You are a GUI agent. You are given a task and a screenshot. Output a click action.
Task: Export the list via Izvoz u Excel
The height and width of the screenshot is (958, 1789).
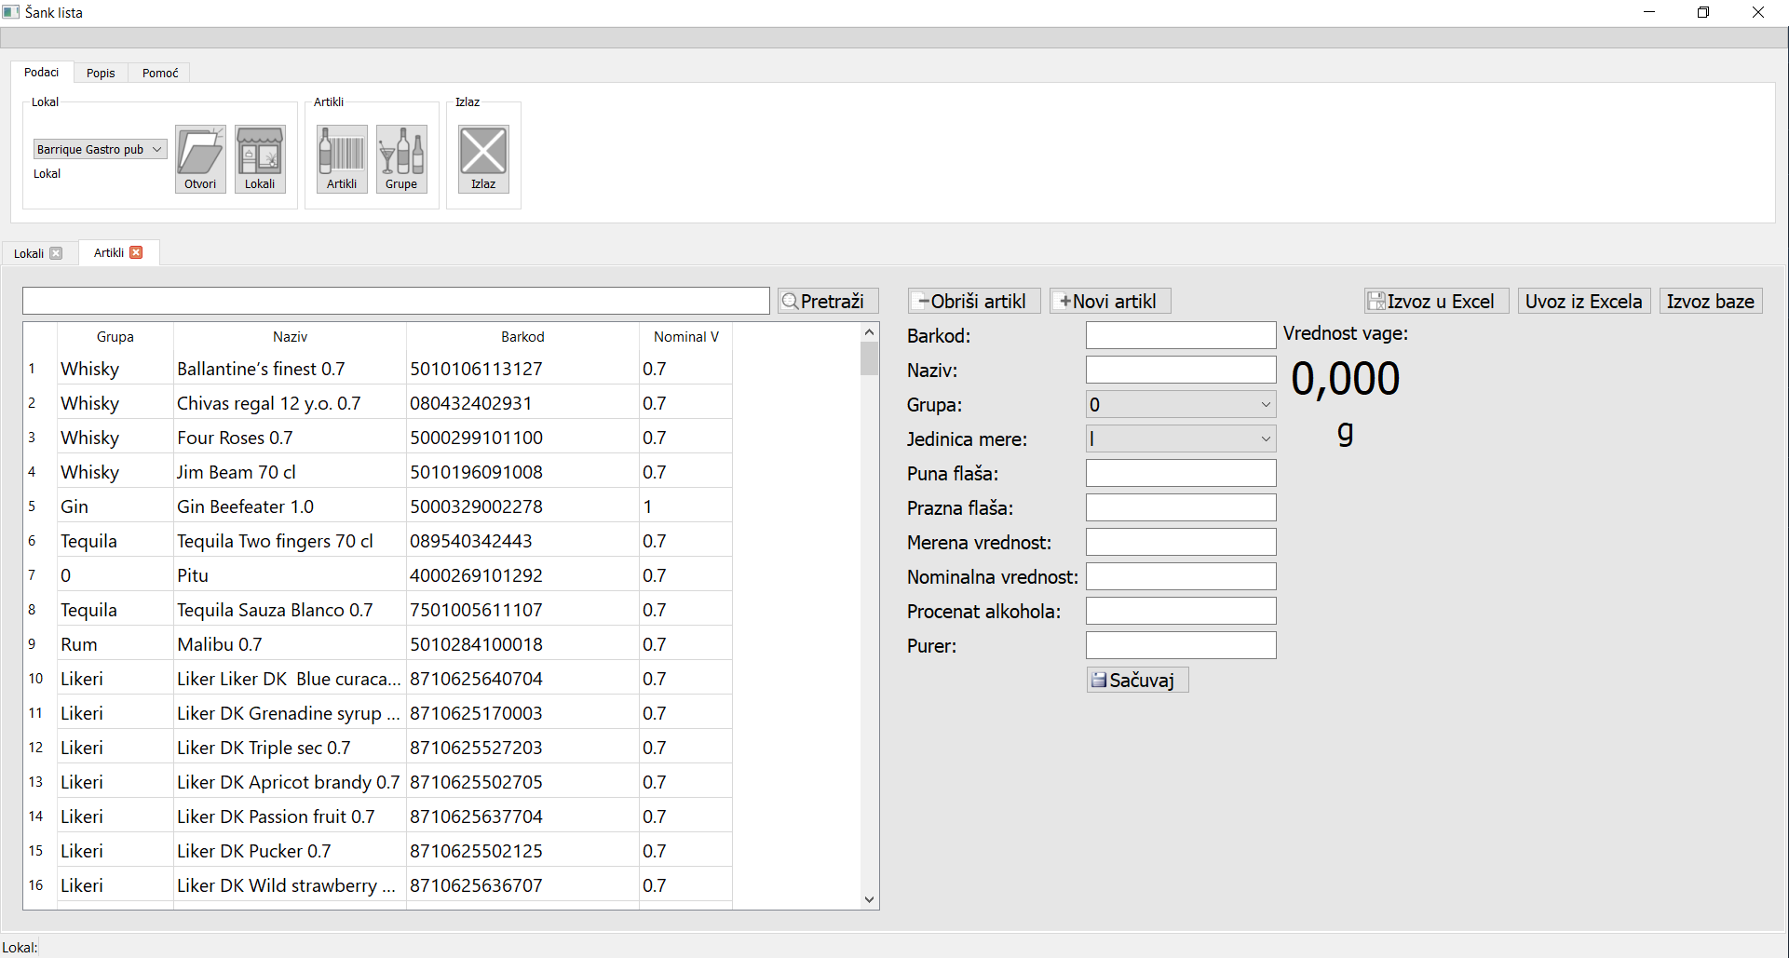point(1436,301)
